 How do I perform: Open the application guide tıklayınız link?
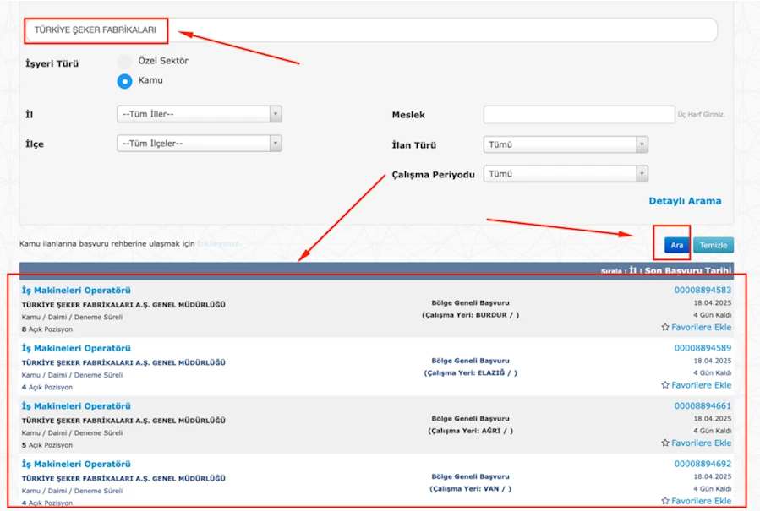point(219,244)
